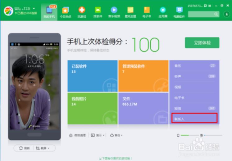Select 视频 in the purple list

(x=194, y=87)
